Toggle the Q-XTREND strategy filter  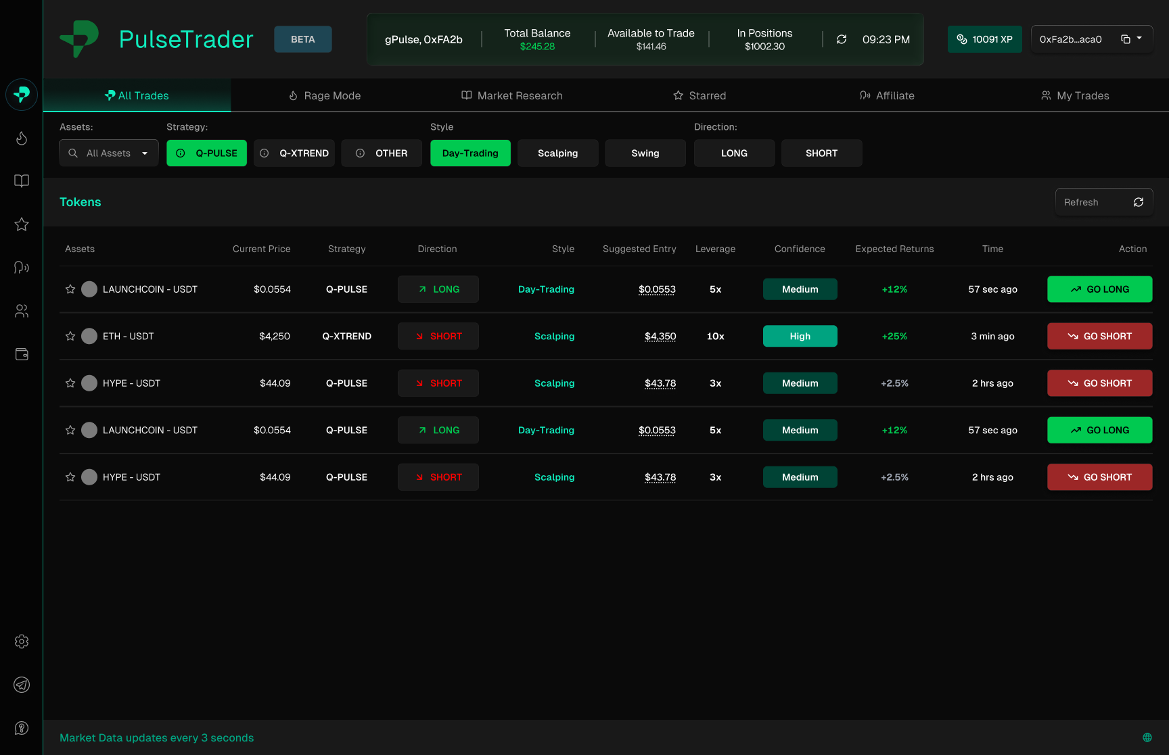click(294, 153)
